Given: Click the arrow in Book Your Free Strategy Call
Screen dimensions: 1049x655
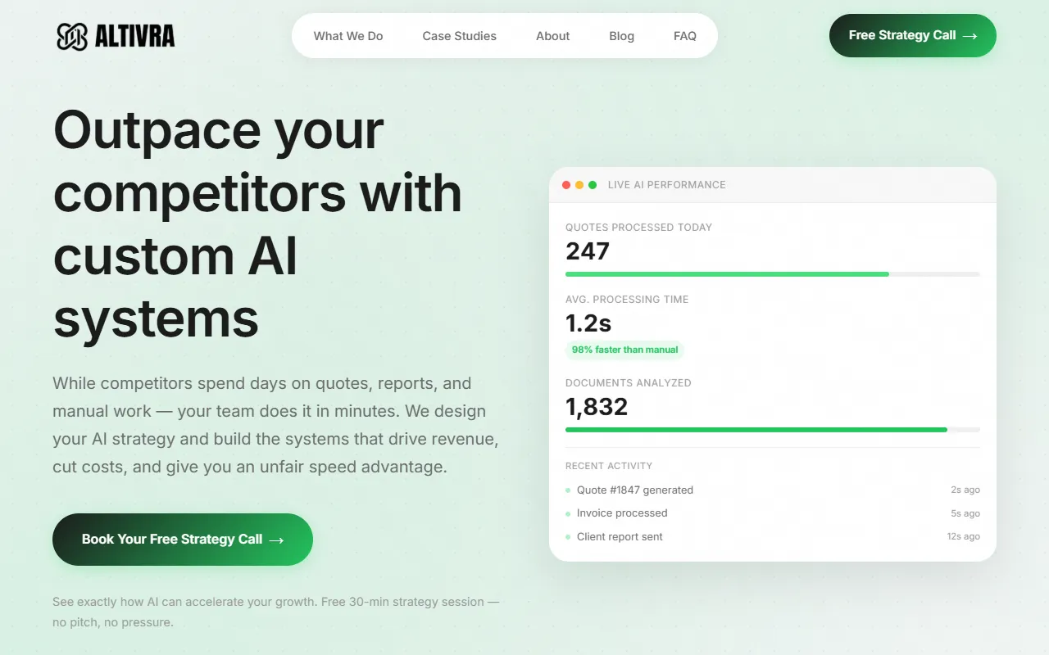Looking at the screenshot, I should [278, 540].
